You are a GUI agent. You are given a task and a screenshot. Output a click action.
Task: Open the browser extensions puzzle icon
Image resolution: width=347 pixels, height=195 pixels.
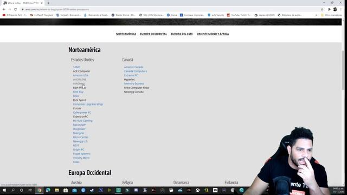(x=329, y=9)
